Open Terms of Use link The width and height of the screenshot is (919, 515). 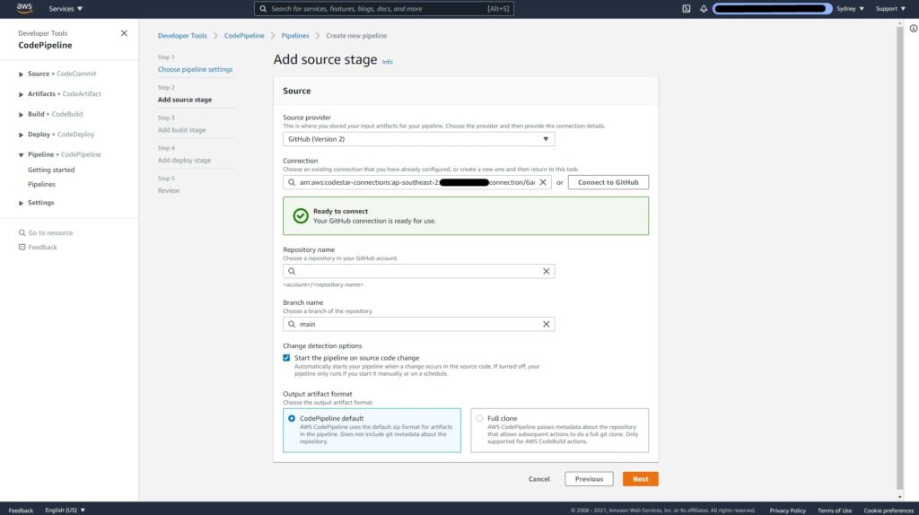click(835, 511)
